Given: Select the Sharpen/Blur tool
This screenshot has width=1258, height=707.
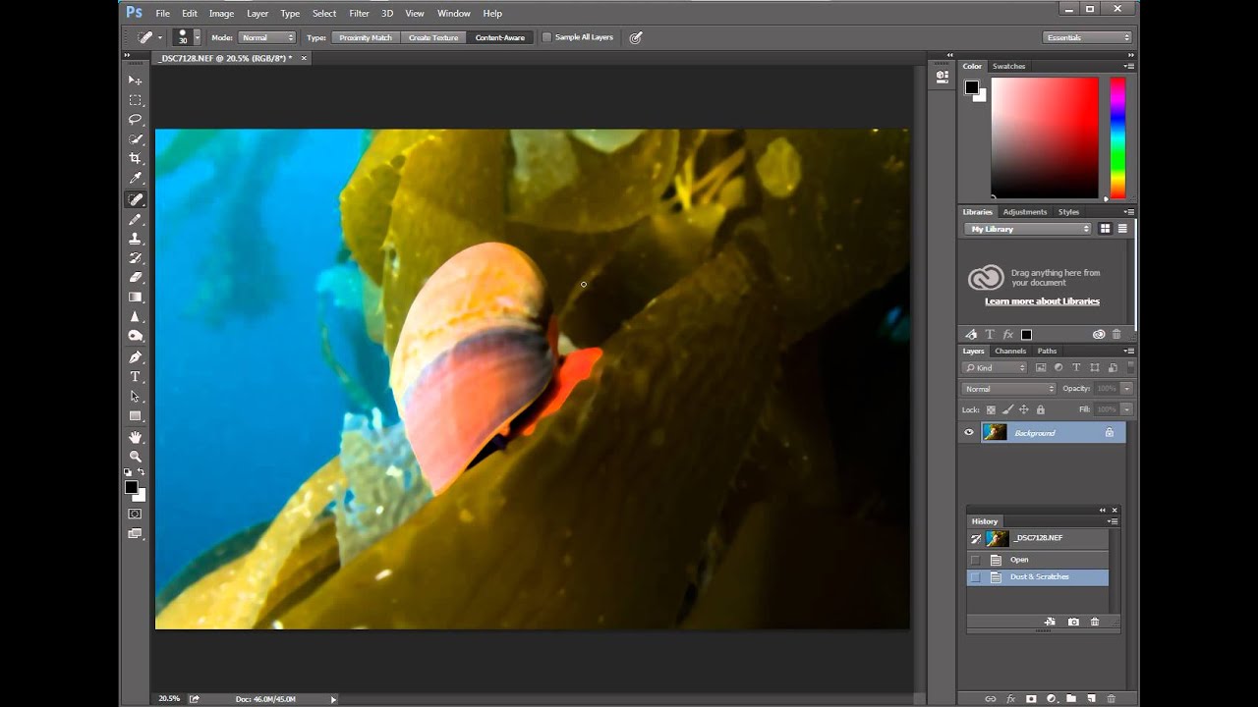Looking at the screenshot, I should click(136, 316).
